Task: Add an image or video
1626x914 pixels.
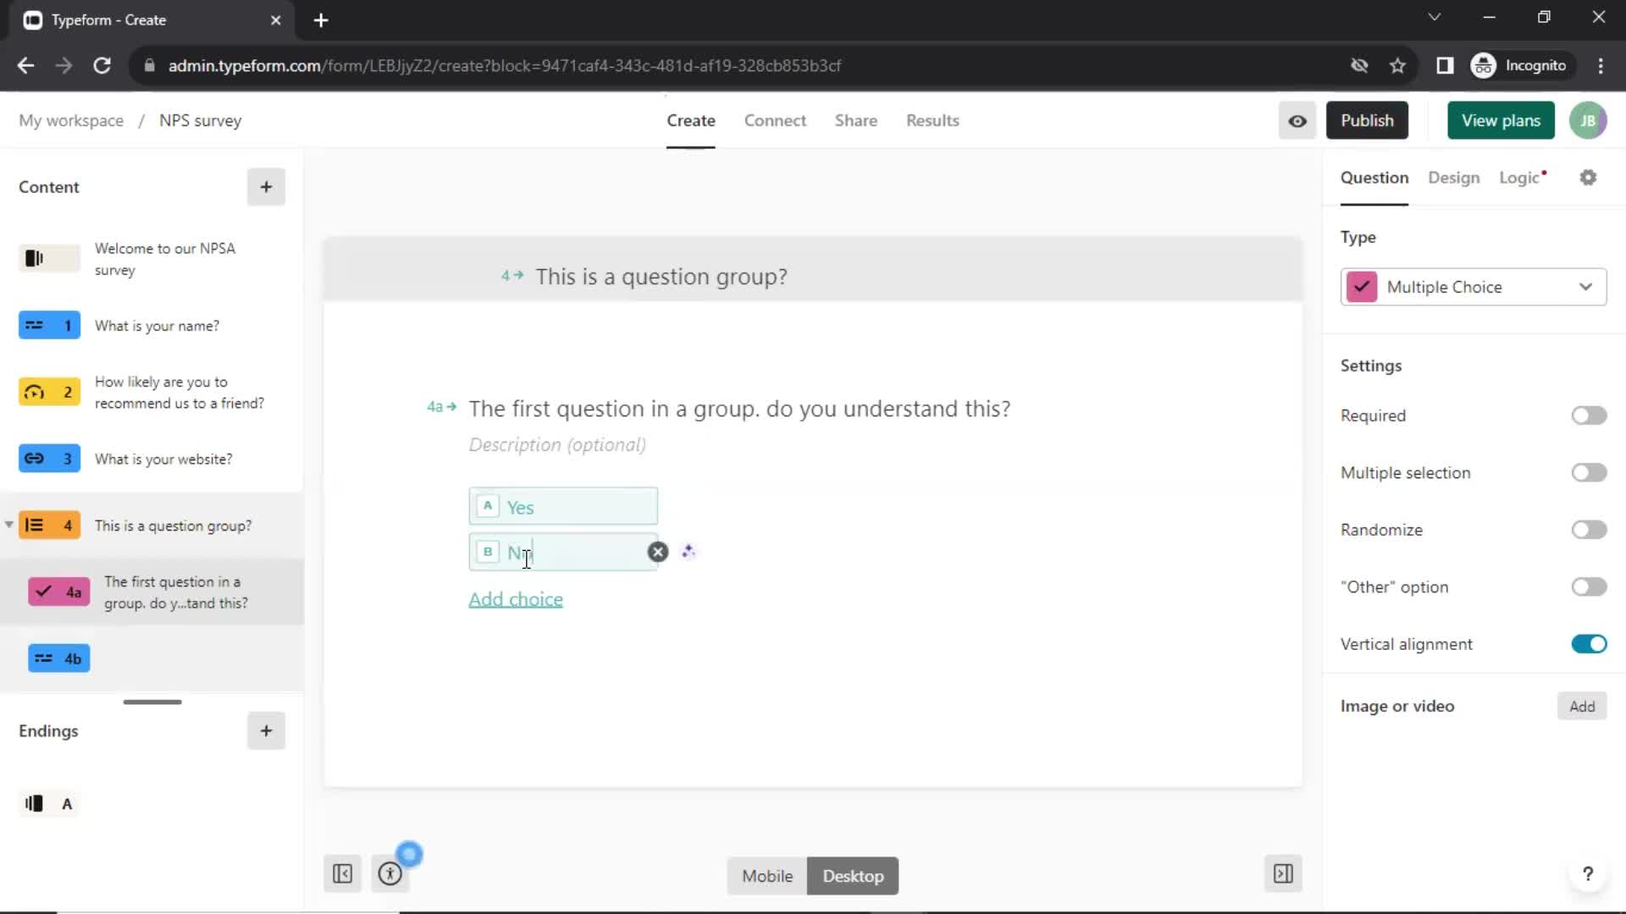Action: point(1581,707)
